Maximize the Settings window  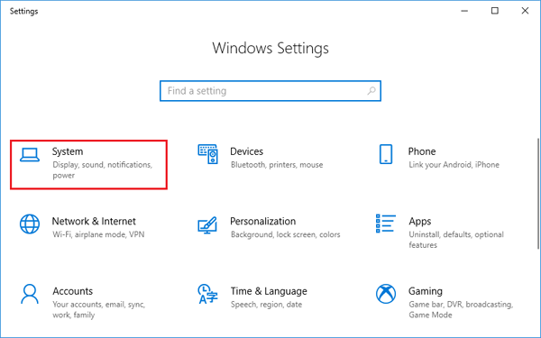(495, 11)
